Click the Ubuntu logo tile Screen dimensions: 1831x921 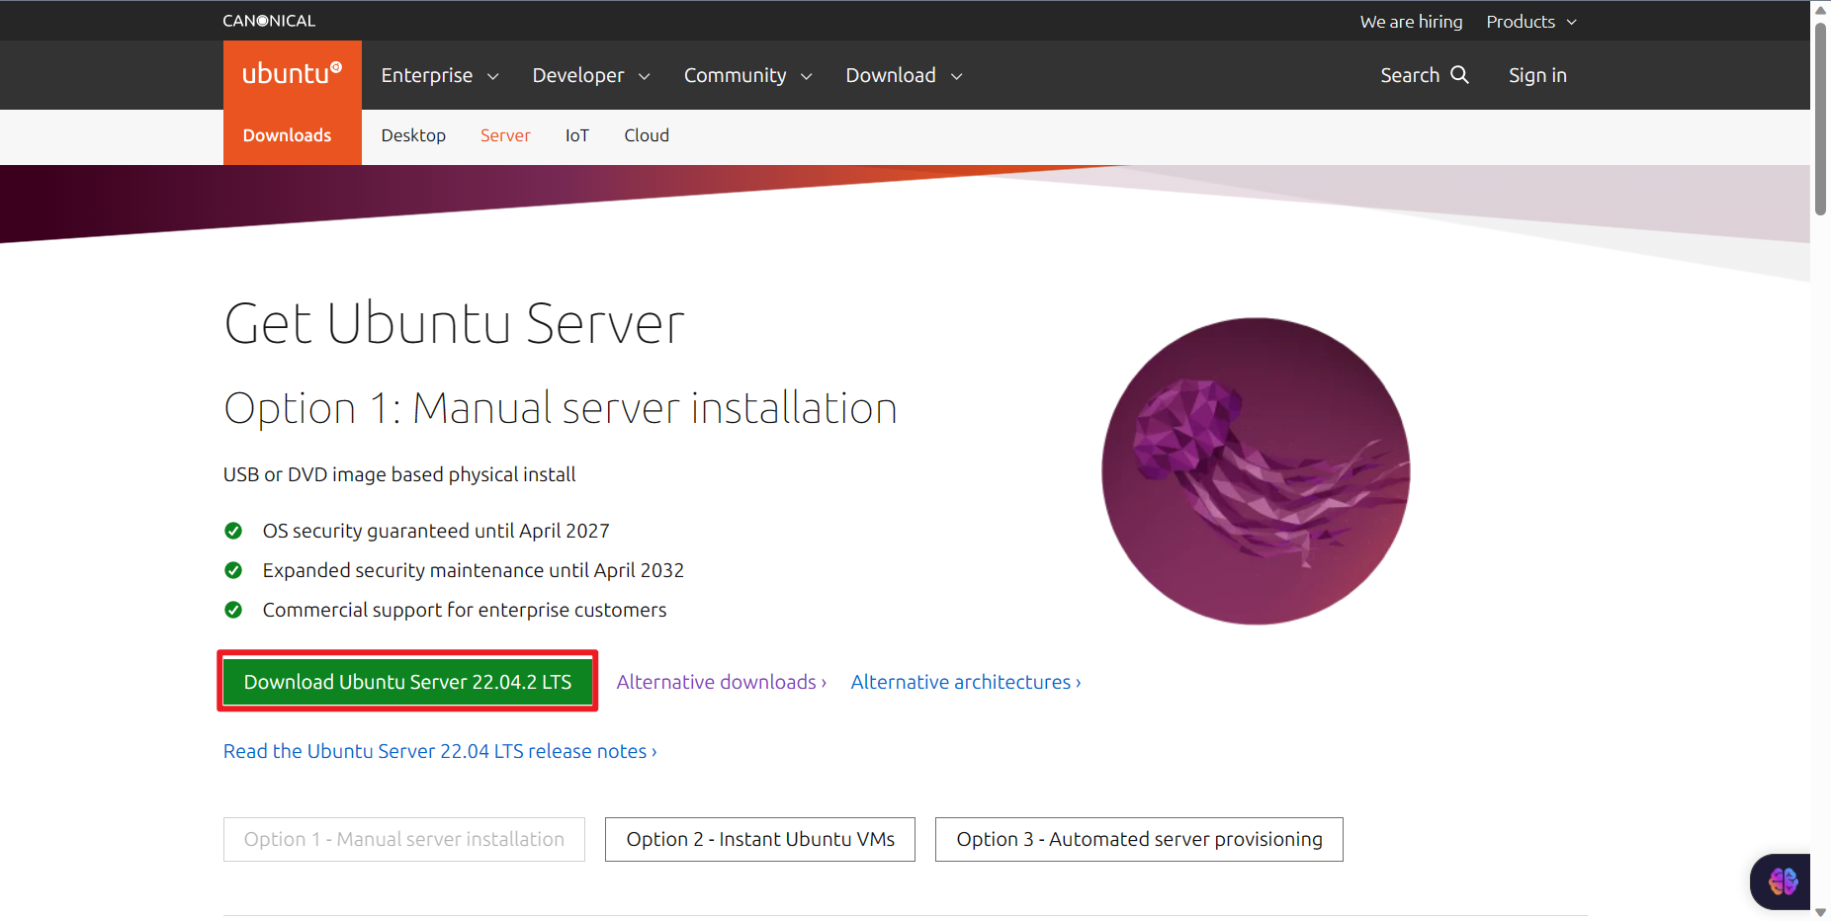click(x=293, y=75)
